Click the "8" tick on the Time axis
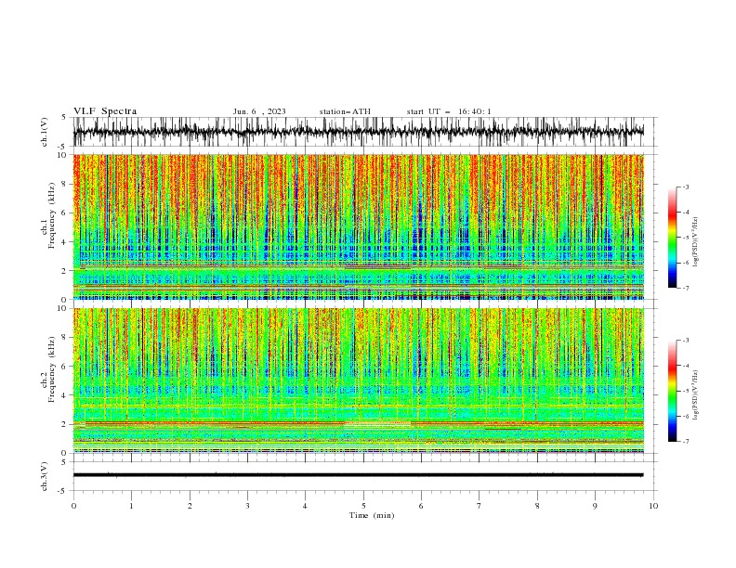This screenshot has width=736, height=568. pos(537,506)
